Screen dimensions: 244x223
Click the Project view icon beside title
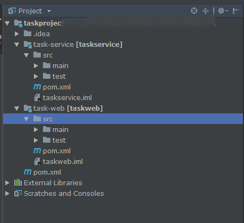[12, 11]
